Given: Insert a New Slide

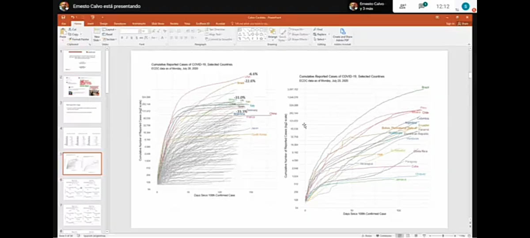Looking at the screenshot, I should (96, 35).
